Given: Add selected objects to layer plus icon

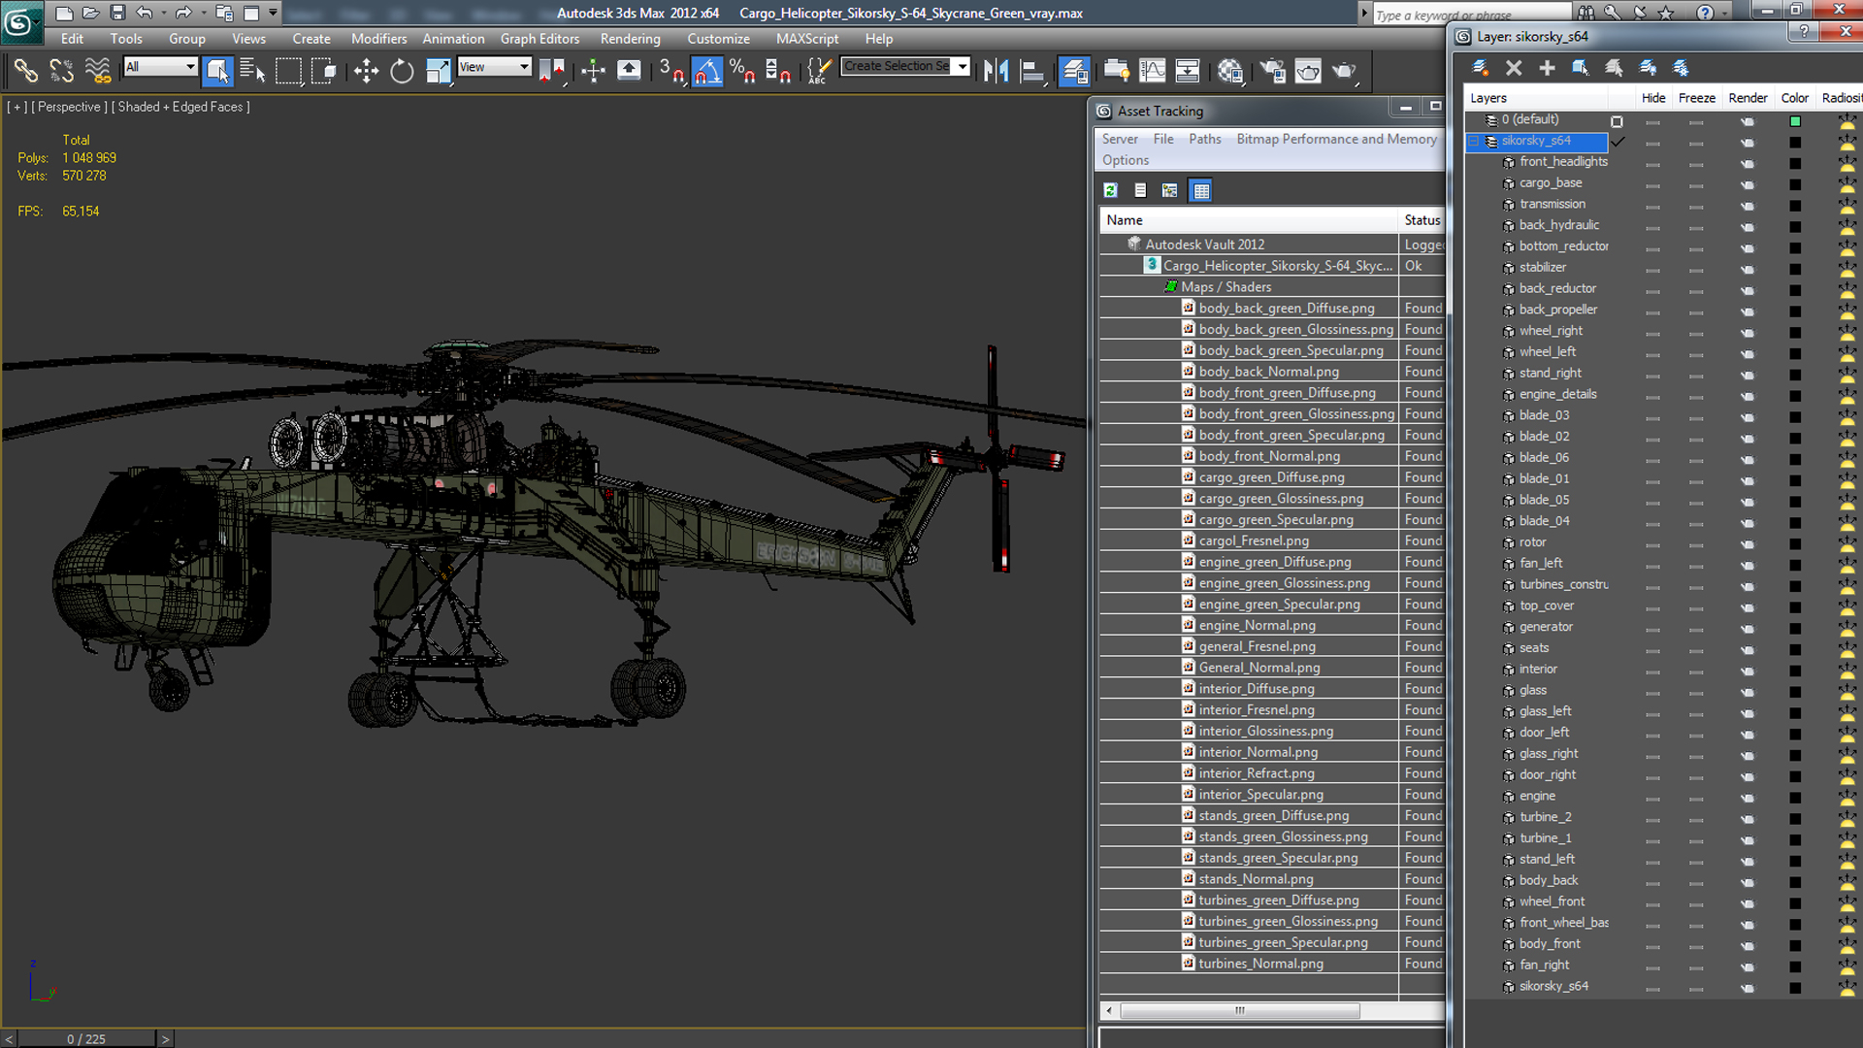Looking at the screenshot, I should point(1547,68).
